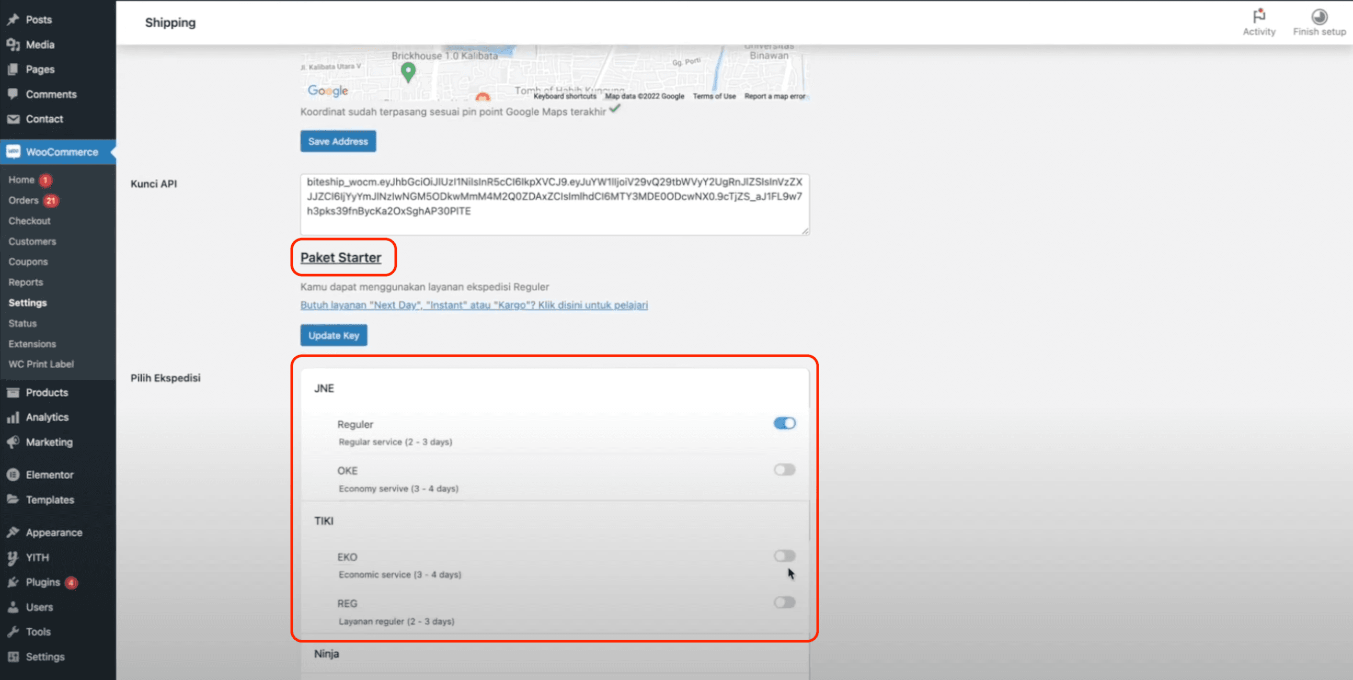Image resolution: width=1353 pixels, height=680 pixels.
Task: Open WooCommerce Status submenu item
Action: coord(22,323)
